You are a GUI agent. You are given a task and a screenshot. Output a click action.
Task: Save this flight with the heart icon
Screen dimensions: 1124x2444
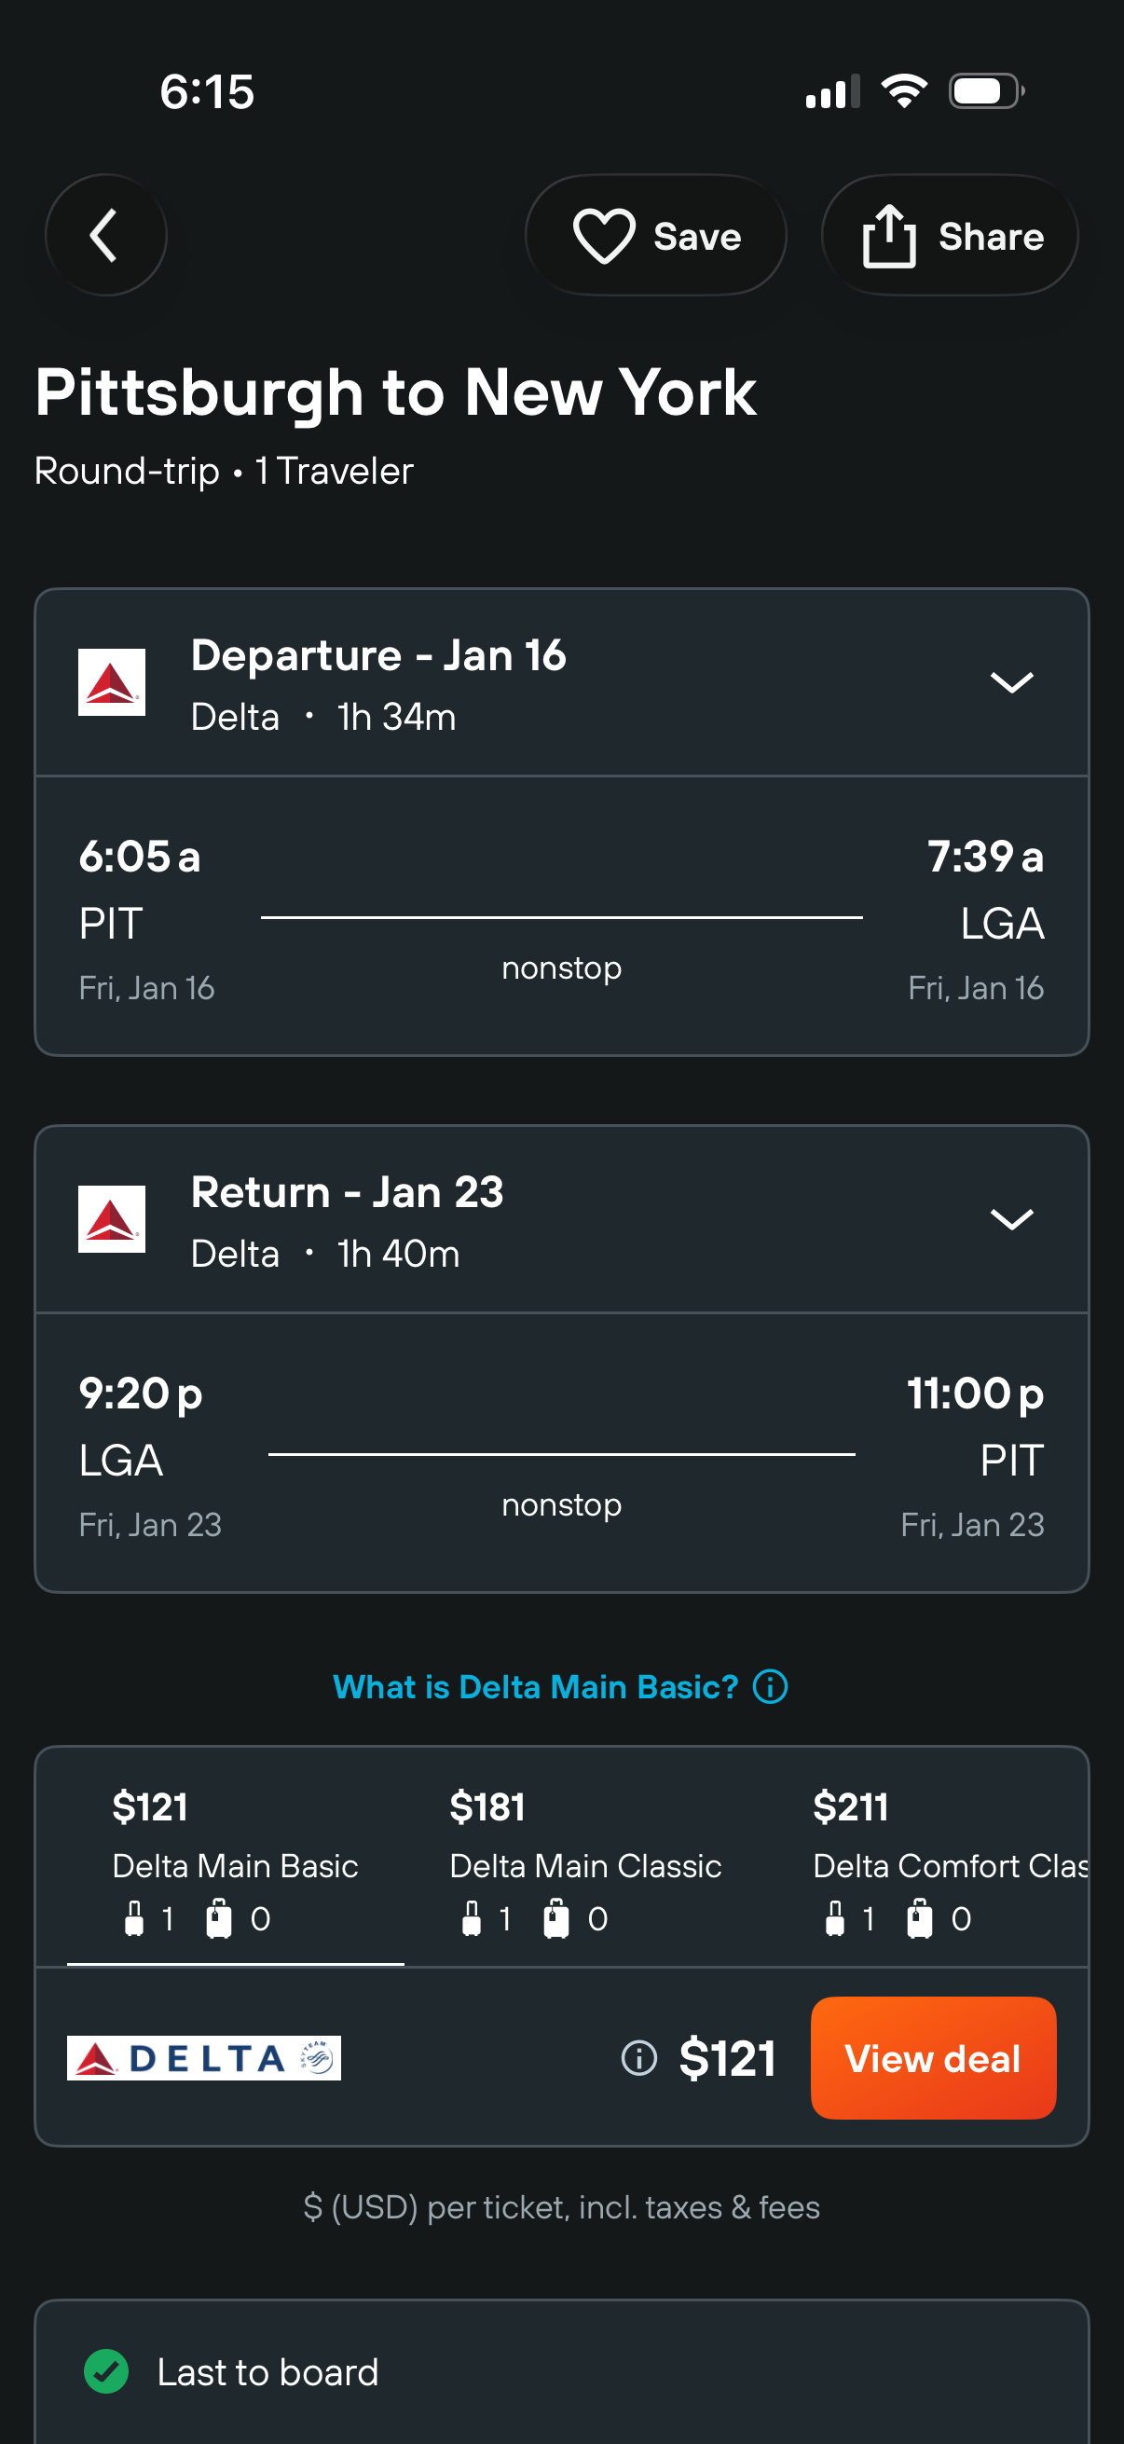point(655,235)
